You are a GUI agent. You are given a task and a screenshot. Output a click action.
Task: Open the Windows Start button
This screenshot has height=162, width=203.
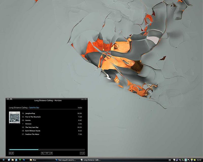coord(4,160)
